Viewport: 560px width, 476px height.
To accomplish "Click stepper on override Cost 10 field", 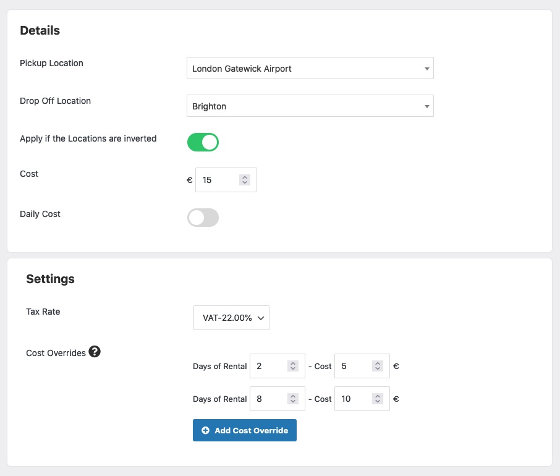I will (x=378, y=399).
